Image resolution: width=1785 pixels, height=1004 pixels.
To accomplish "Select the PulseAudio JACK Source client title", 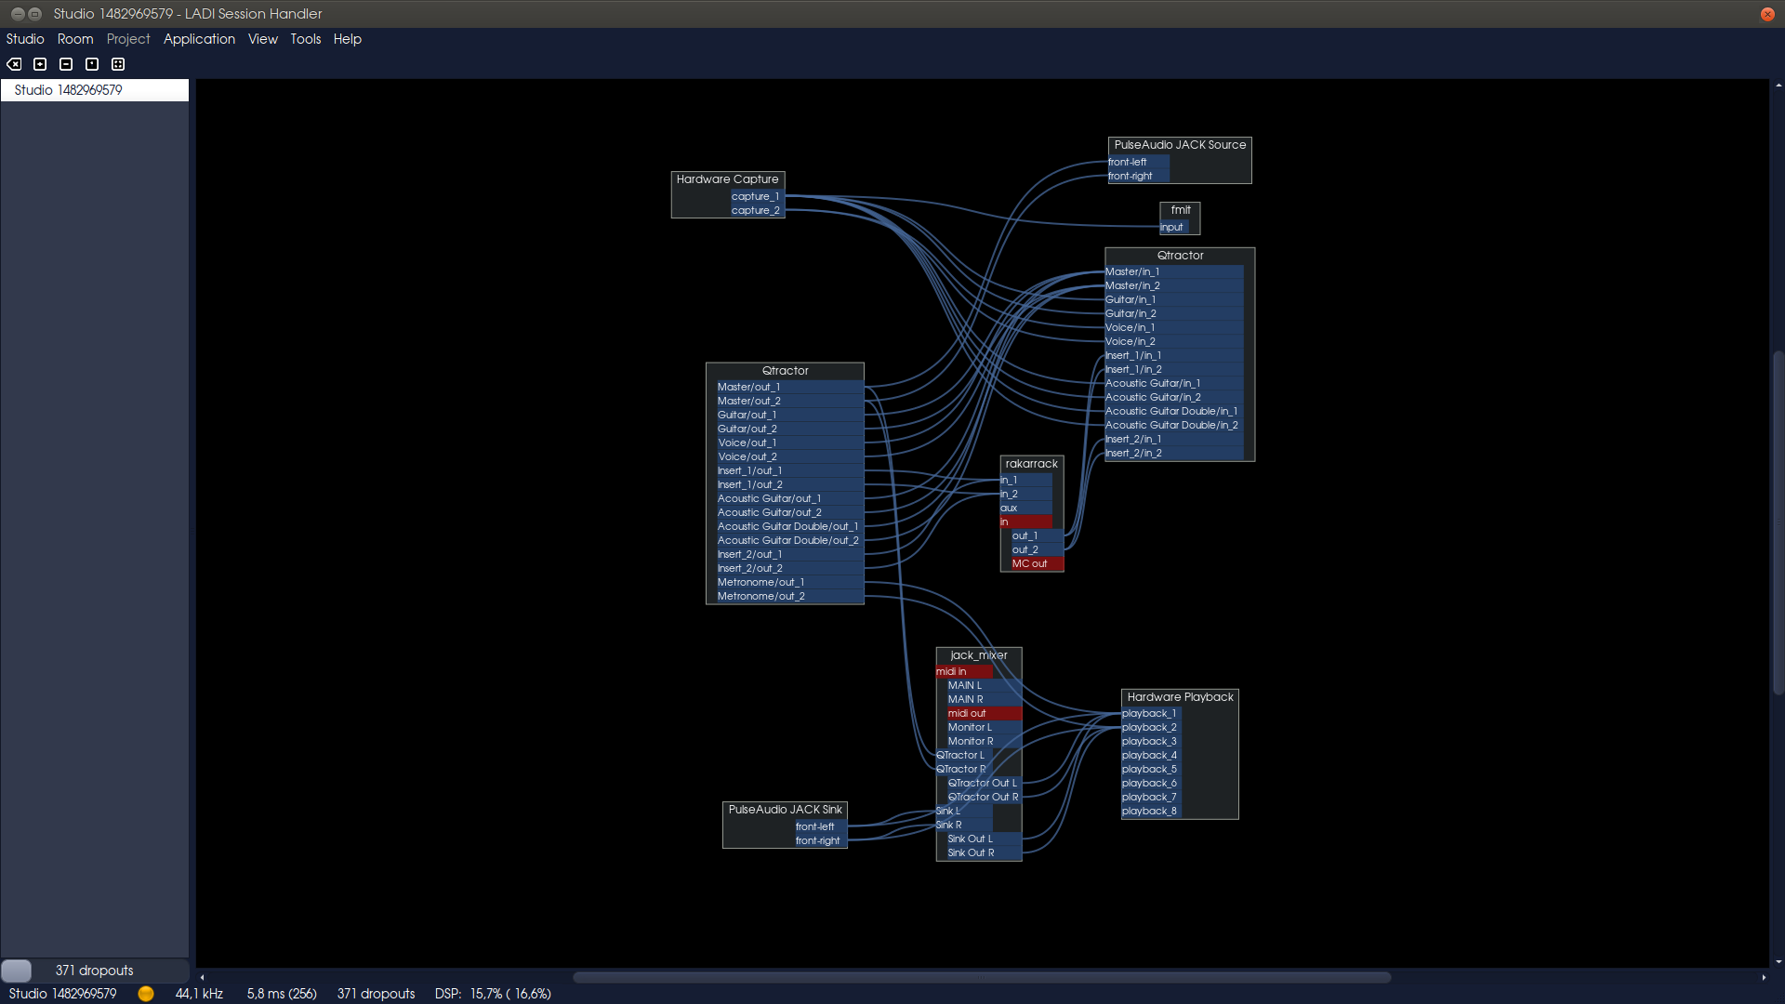I will tap(1180, 145).
